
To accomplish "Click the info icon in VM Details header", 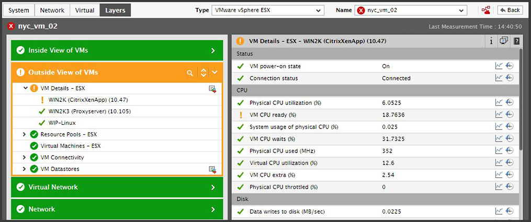I will 491,41.
